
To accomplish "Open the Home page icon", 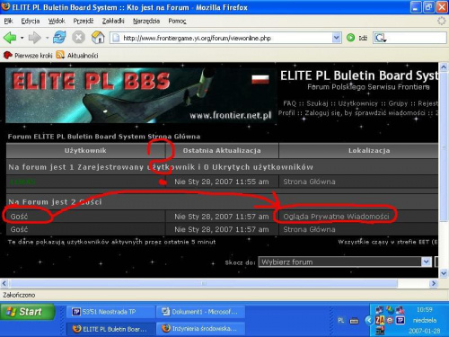I will pyautogui.click(x=98, y=38).
